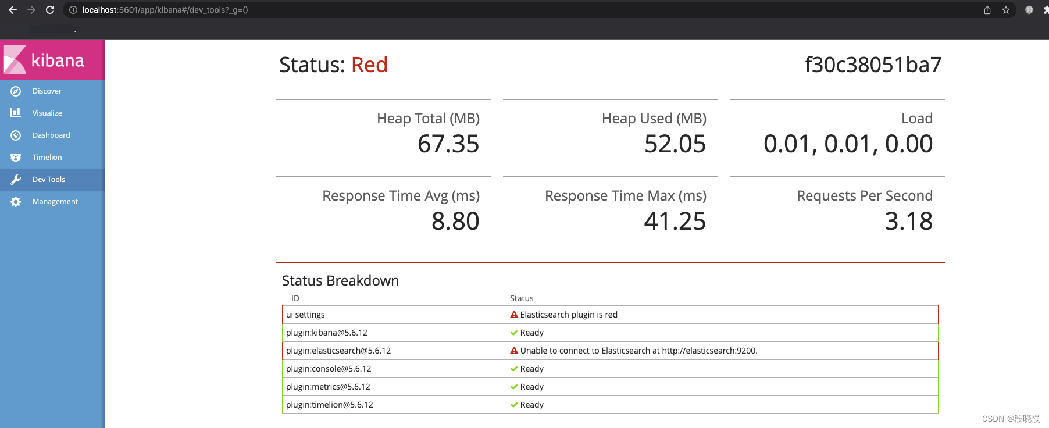Click Heap Total value 67.35
This screenshot has height=428, width=1049.
point(448,144)
